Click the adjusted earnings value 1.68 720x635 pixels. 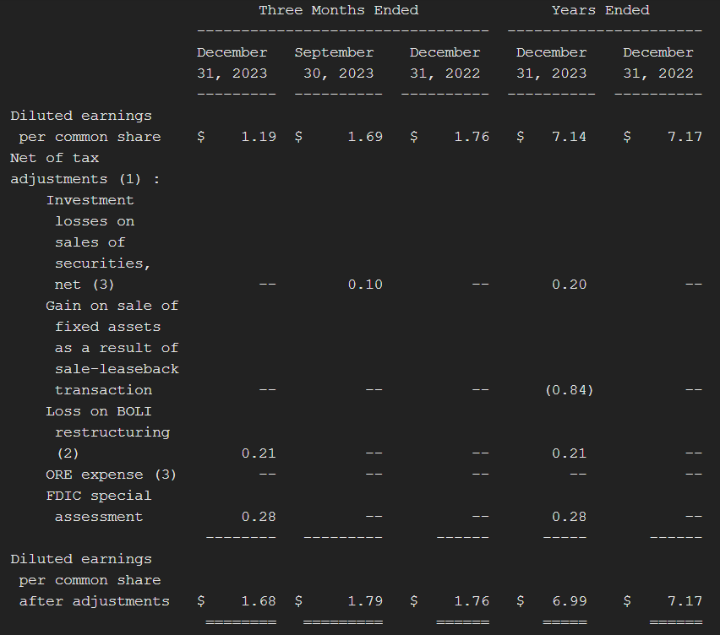259,601
